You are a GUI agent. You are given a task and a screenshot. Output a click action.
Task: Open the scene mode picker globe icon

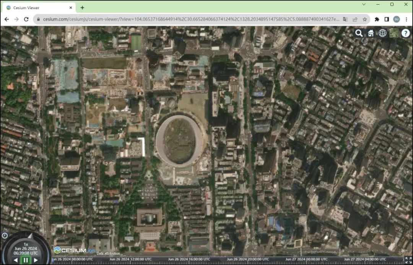[382, 33]
